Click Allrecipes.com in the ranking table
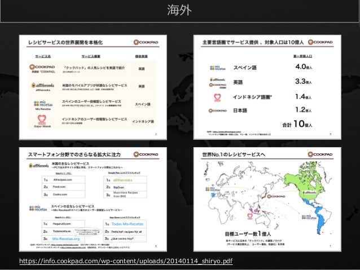The height and width of the screenshot is (270, 360). coord(63,180)
